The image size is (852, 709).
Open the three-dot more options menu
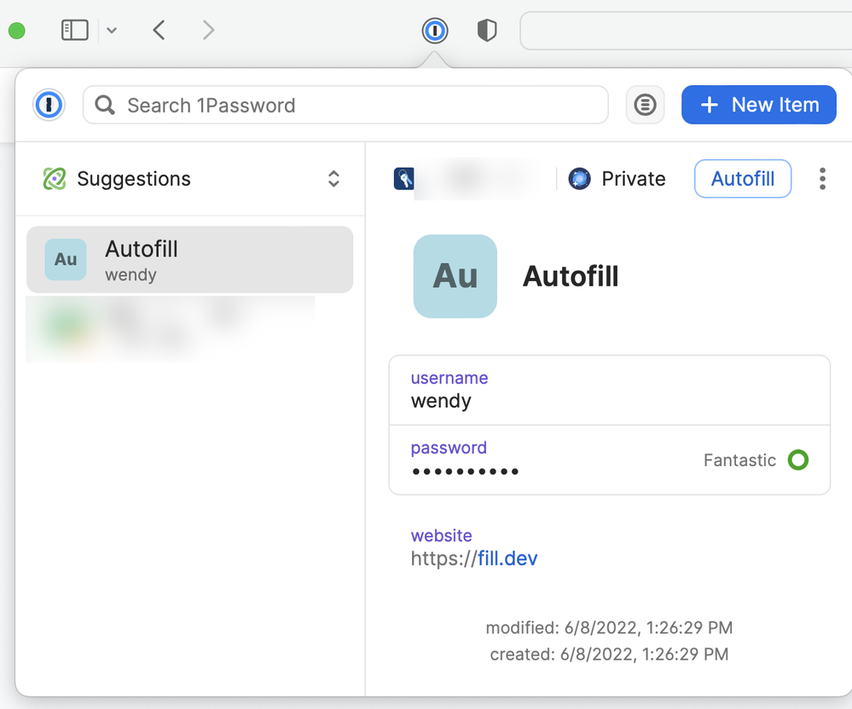pos(822,179)
